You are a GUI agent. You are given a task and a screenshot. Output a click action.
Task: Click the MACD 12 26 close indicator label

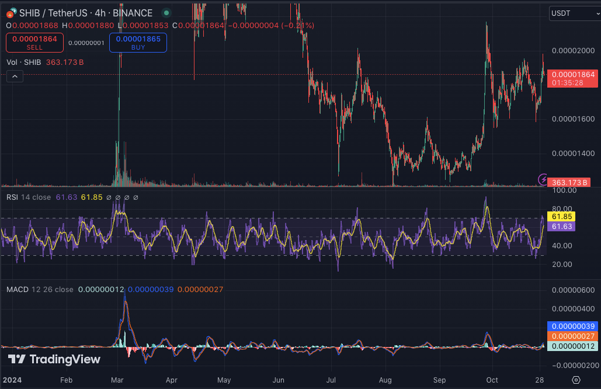click(40, 289)
